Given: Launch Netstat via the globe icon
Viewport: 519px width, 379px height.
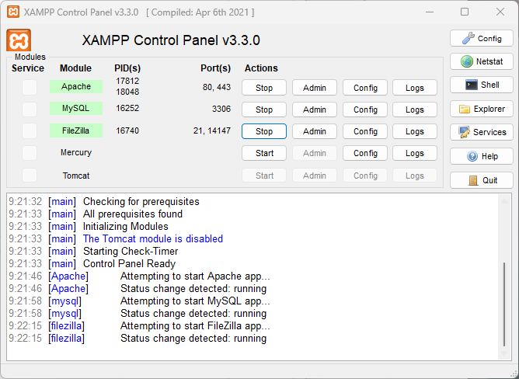Looking at the screenshot, I should [481, 61].
